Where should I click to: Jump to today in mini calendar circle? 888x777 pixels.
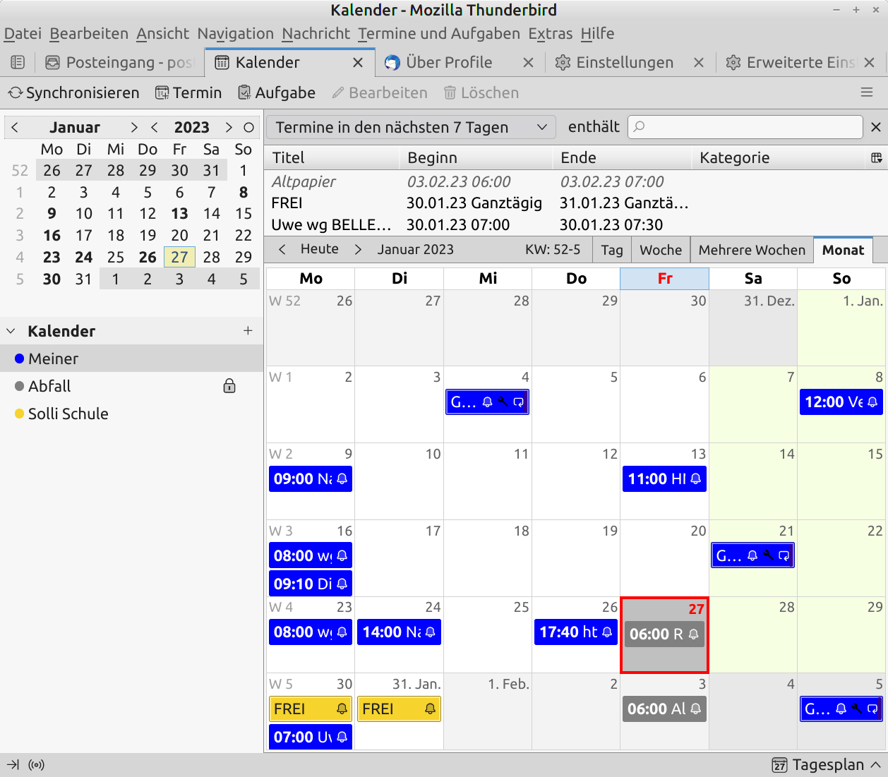(248, 128)
